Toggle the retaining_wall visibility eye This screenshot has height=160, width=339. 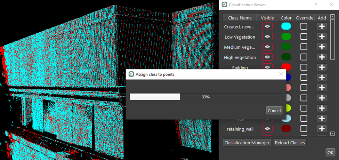pos(267,129)
